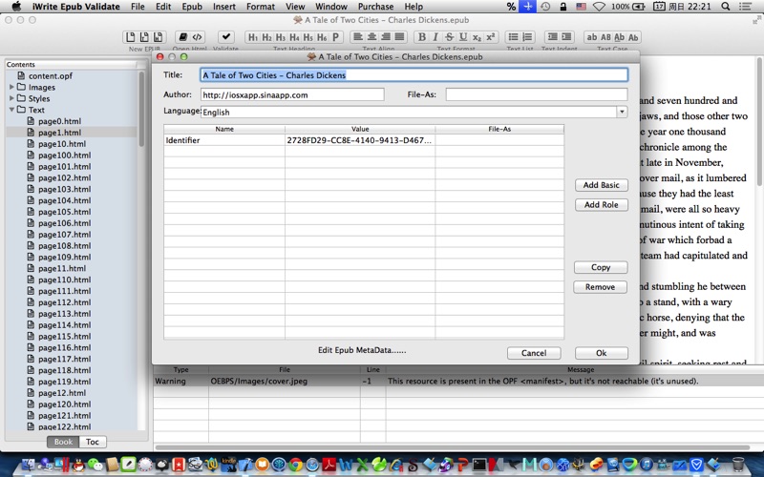764x477 pixels.
Task: Open the Format menu
Action: coord(261,7)
